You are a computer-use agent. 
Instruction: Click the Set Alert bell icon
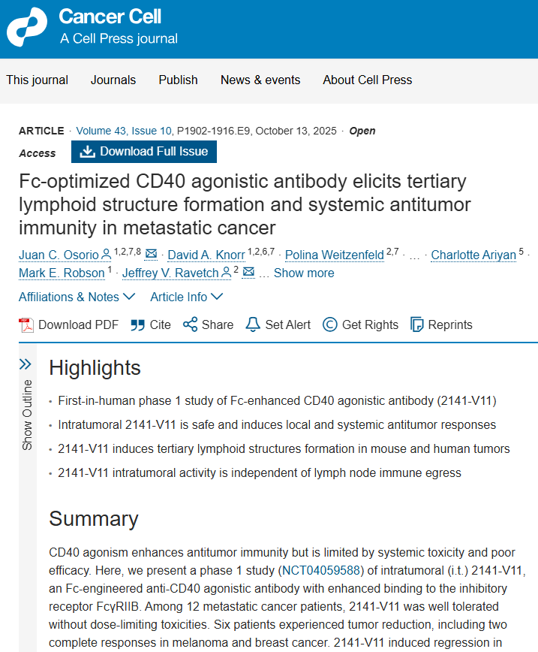click(253, 324)
